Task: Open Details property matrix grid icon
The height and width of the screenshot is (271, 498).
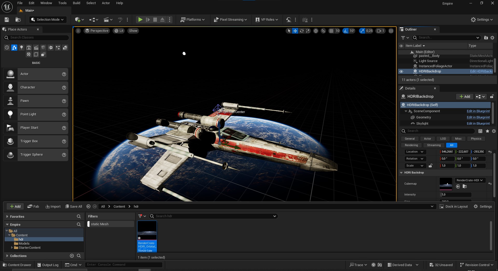Action: (480, 131)
